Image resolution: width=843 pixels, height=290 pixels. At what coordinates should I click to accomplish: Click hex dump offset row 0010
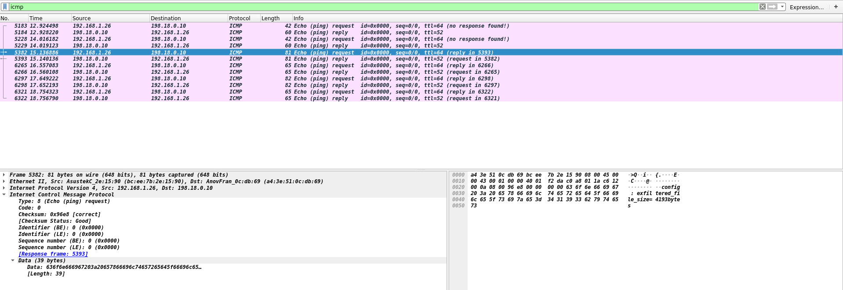458,181
